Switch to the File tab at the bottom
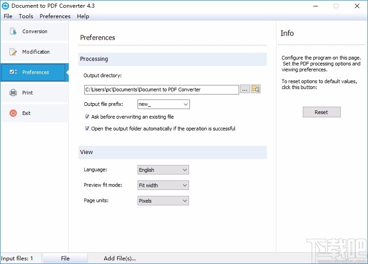 [65, 258]
